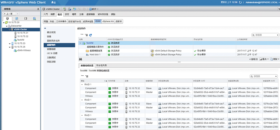Open the 複製 copy dropdown
This screenshot has height=130, width=280.
tap(275, 59)
